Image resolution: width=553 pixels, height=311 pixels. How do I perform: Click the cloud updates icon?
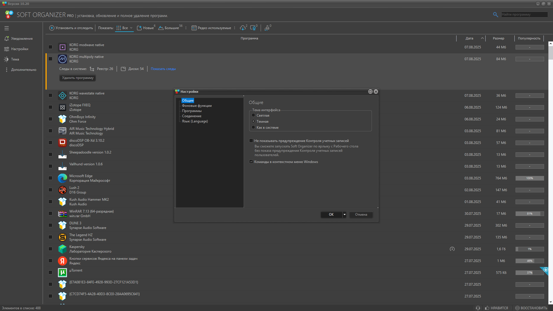(243, 28)
